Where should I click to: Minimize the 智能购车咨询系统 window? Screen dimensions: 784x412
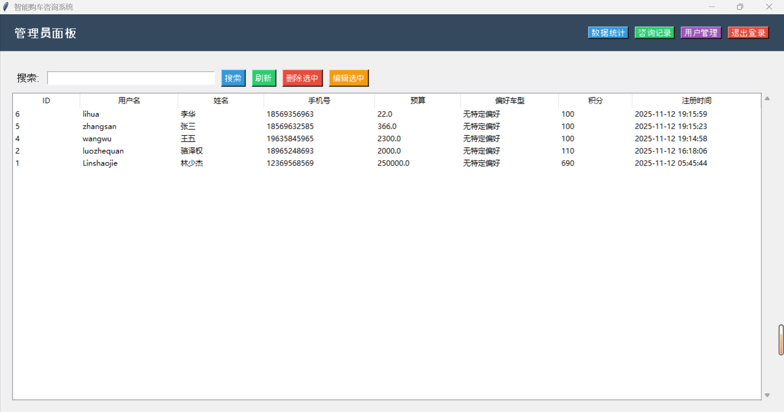tap(712, 7)
